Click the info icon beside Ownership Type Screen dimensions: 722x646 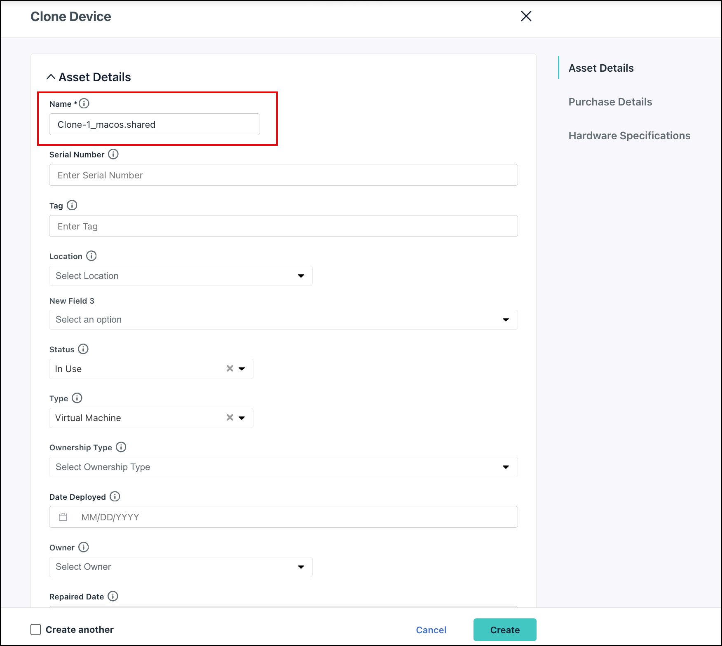[x=121, y=447]
